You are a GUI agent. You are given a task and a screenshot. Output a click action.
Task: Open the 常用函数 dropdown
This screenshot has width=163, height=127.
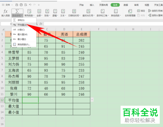(29, 16)
